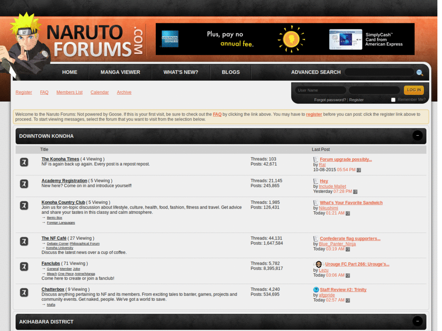Go to last post arrow beside 03:06 AM
This screenshot has height=331, width=442.
coord(348,275)
